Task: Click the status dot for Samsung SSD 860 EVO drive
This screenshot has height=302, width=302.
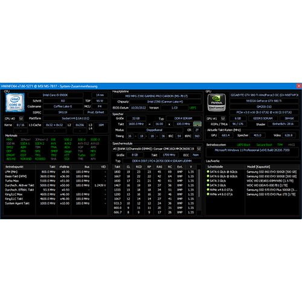Action: tap(208, 172)
